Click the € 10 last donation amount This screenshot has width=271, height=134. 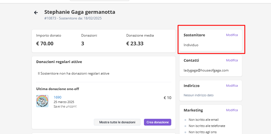point(167,98)
